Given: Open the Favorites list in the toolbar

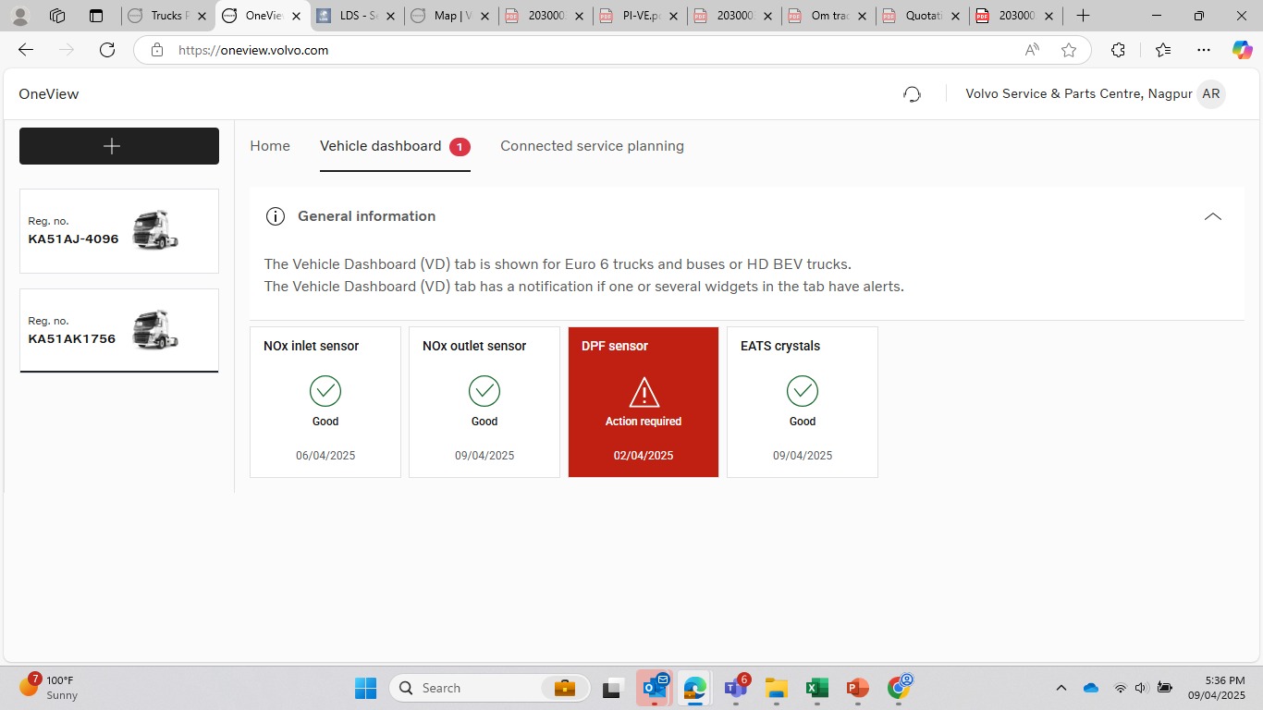Looking at the screenshot, I should 1162,50.
